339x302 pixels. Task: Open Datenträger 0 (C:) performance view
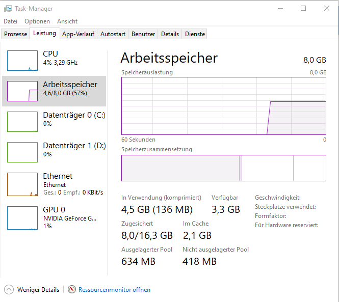pyautogui.click(x=54, y=122)
